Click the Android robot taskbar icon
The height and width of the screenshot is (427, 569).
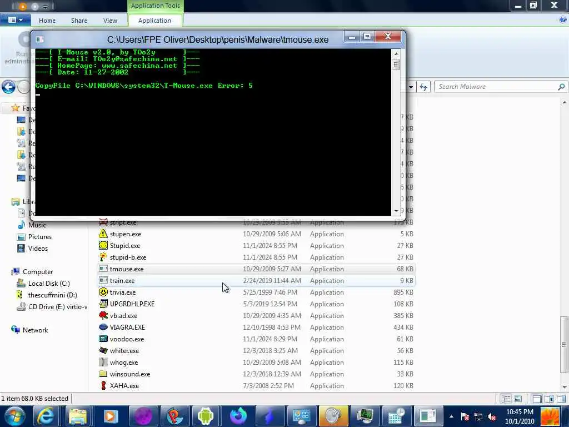(206, 416)
